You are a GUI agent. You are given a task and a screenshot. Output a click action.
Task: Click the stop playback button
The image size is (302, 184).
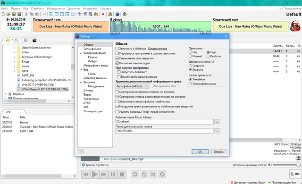point(122,175)
